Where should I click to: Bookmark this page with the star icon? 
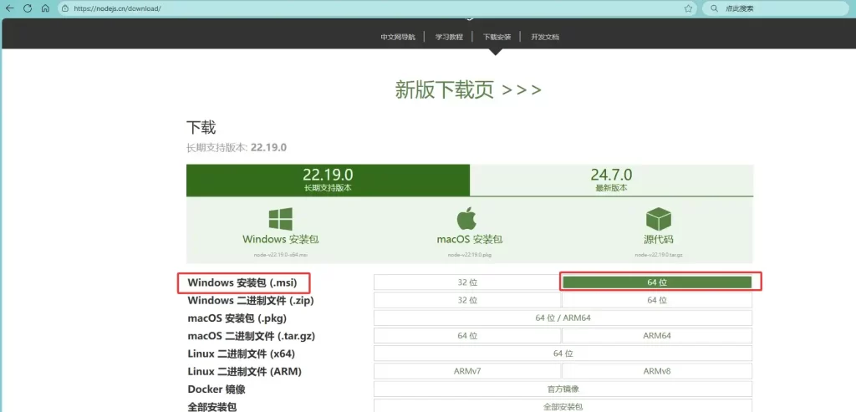click(x=688, y=8)
